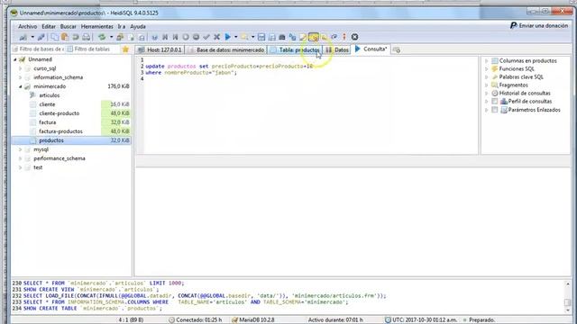Switch to Host: 127.0.0.1 tab
The height and width of the screenshot is (324, 577).
(160, 49)
